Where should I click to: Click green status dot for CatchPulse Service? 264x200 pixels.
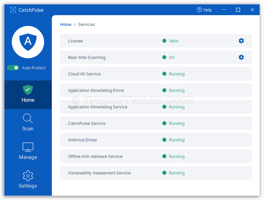164,123
